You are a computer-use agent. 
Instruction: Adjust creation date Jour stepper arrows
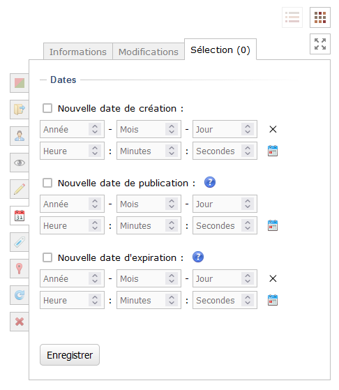click(x=248, y=129)
